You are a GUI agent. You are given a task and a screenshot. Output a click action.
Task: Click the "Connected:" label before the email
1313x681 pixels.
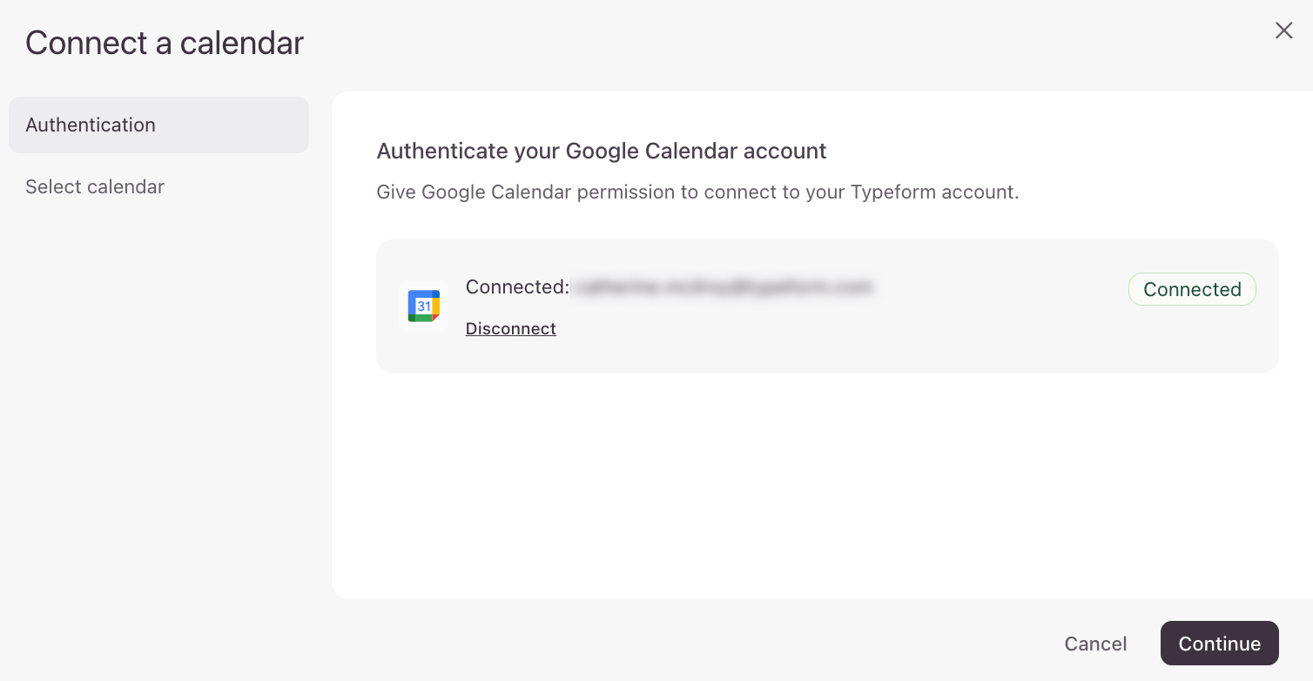click(517, 287)
